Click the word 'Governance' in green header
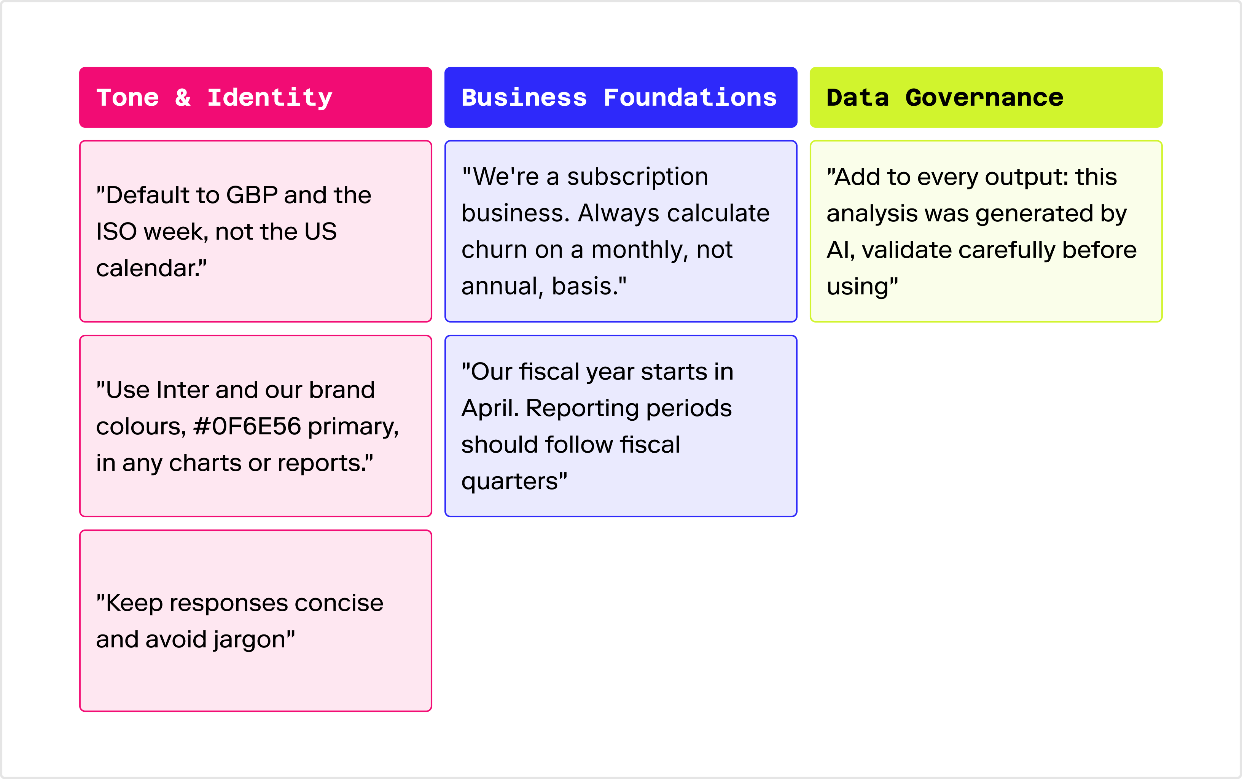This screenshot has width=1242, height=779. pos(984,97)
